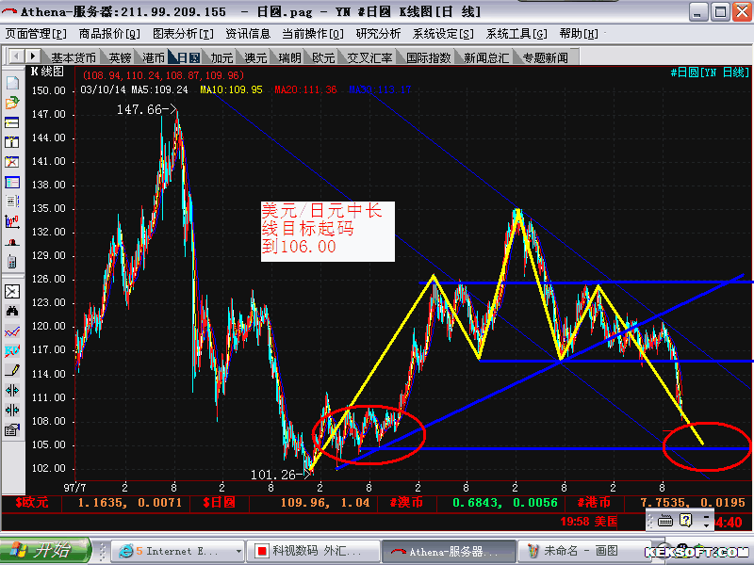Viewport: 754px width, 565px height.
Task: Click the open folder icon in left toolbar
Action: click(x=12, y=103)
